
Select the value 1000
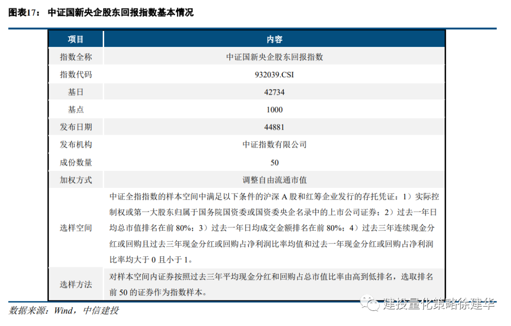coord(274,110)
